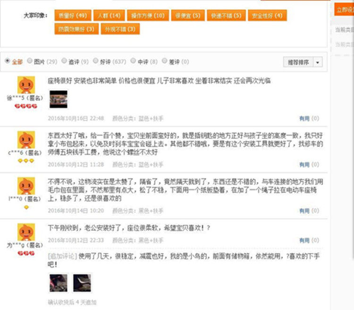
Task: Click red heart rating icons under 徐***5
Action: 26,106
